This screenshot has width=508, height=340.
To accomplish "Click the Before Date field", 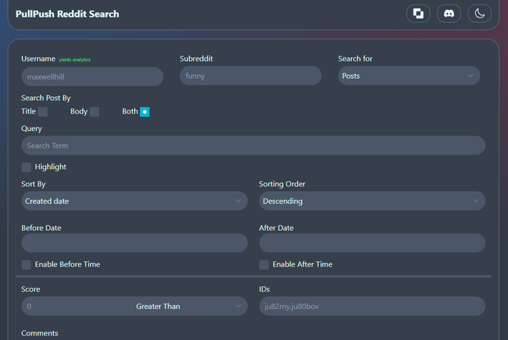I will [134, 243].
